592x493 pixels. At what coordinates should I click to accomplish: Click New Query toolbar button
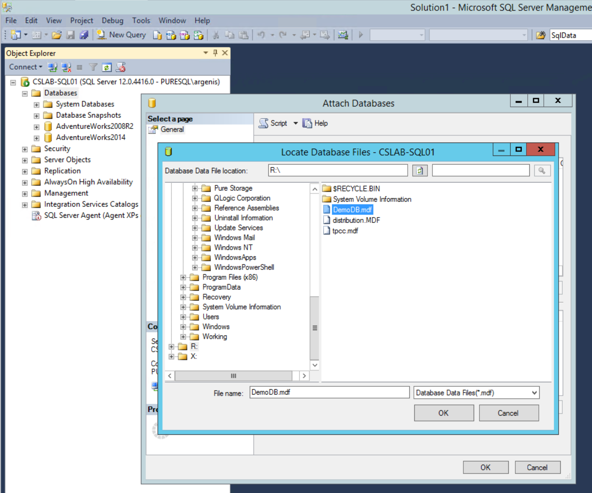coord(121,35)
